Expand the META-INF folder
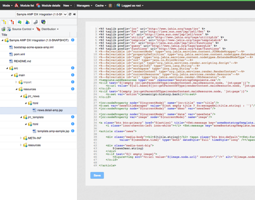This screenshot has width=255, height=200. (21, 138)
